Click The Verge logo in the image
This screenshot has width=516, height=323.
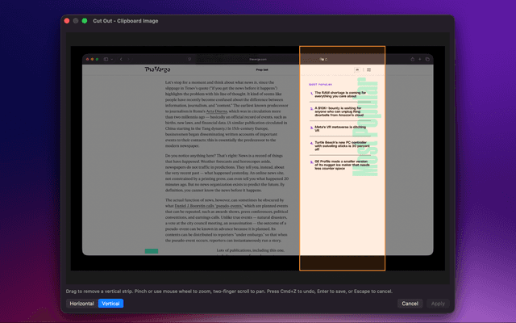[x=157, y=70]
